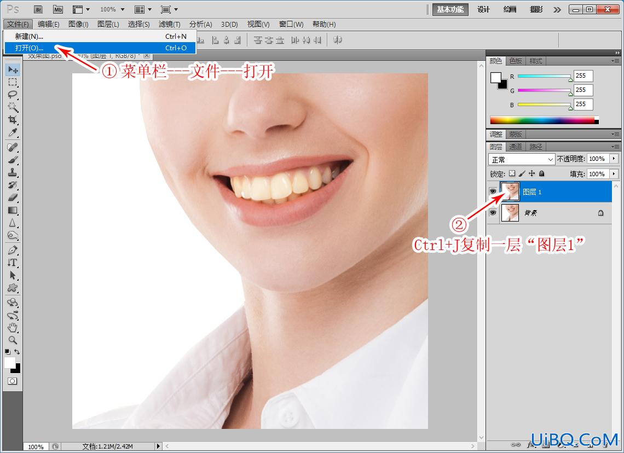Select the Gradient tool
This screenshot has width=624, height=453.
pyautogui.click(x=13, y=210)
